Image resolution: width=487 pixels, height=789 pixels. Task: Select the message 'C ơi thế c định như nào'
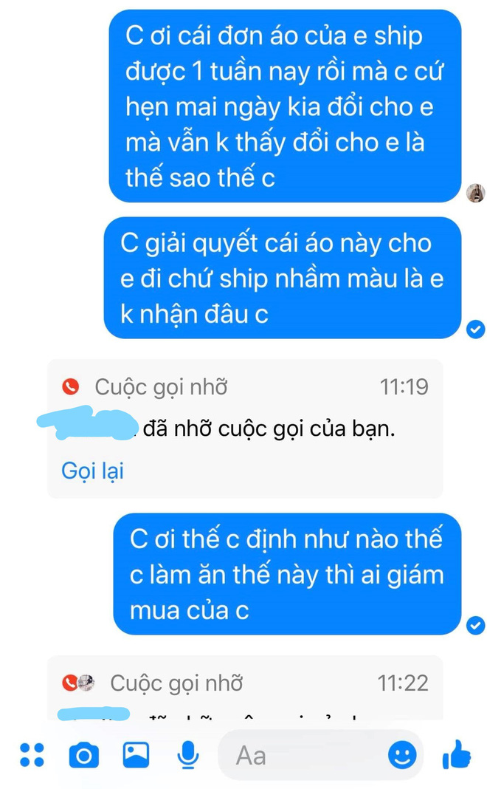[287, 574]
